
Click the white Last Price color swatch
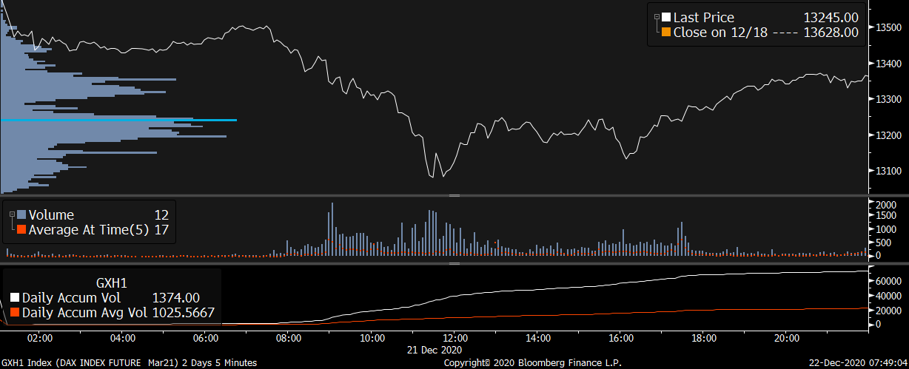(x=666, y=18)
